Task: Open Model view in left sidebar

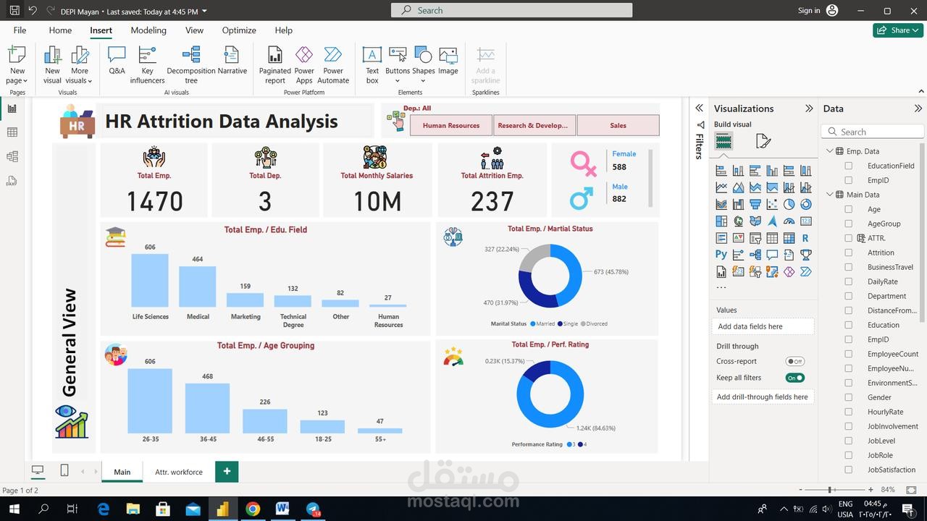Action: 12,156
